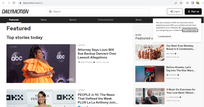Open the What's Trending channel name
The image size is (204, 107).
pyautogui.click(x=87, y=62)
